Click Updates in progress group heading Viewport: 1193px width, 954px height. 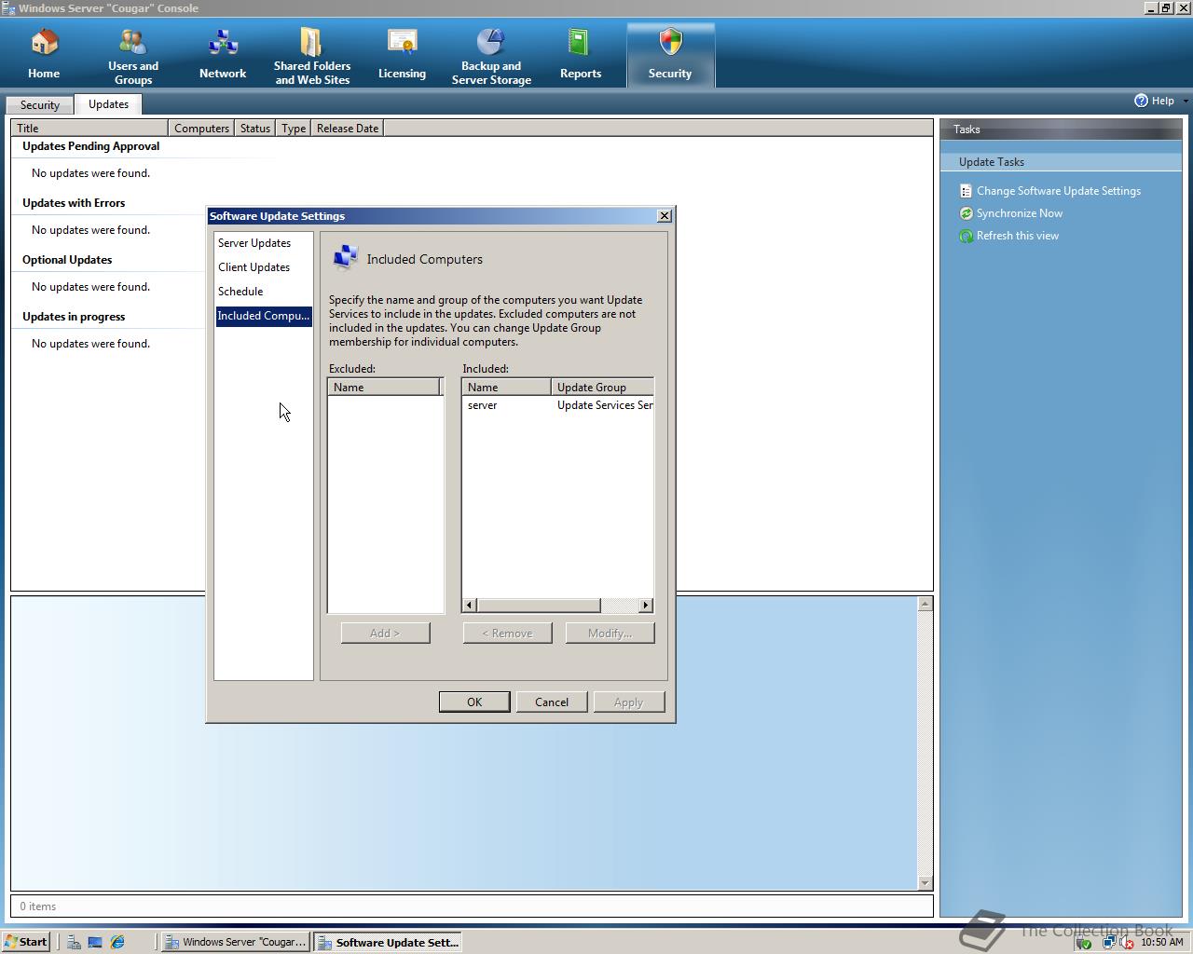74,317
